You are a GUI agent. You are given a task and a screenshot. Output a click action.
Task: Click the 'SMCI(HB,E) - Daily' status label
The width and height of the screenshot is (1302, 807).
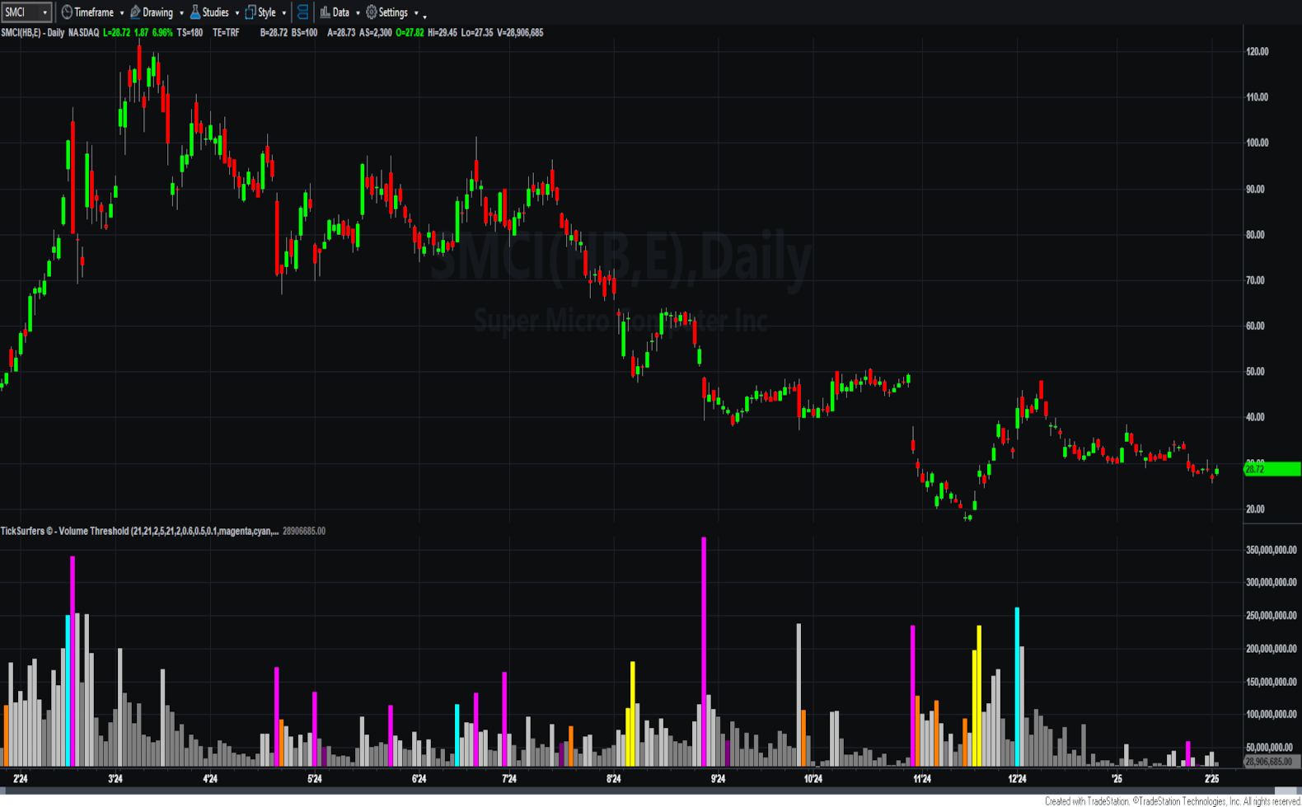pyautogui.click(x=33, y=33)
